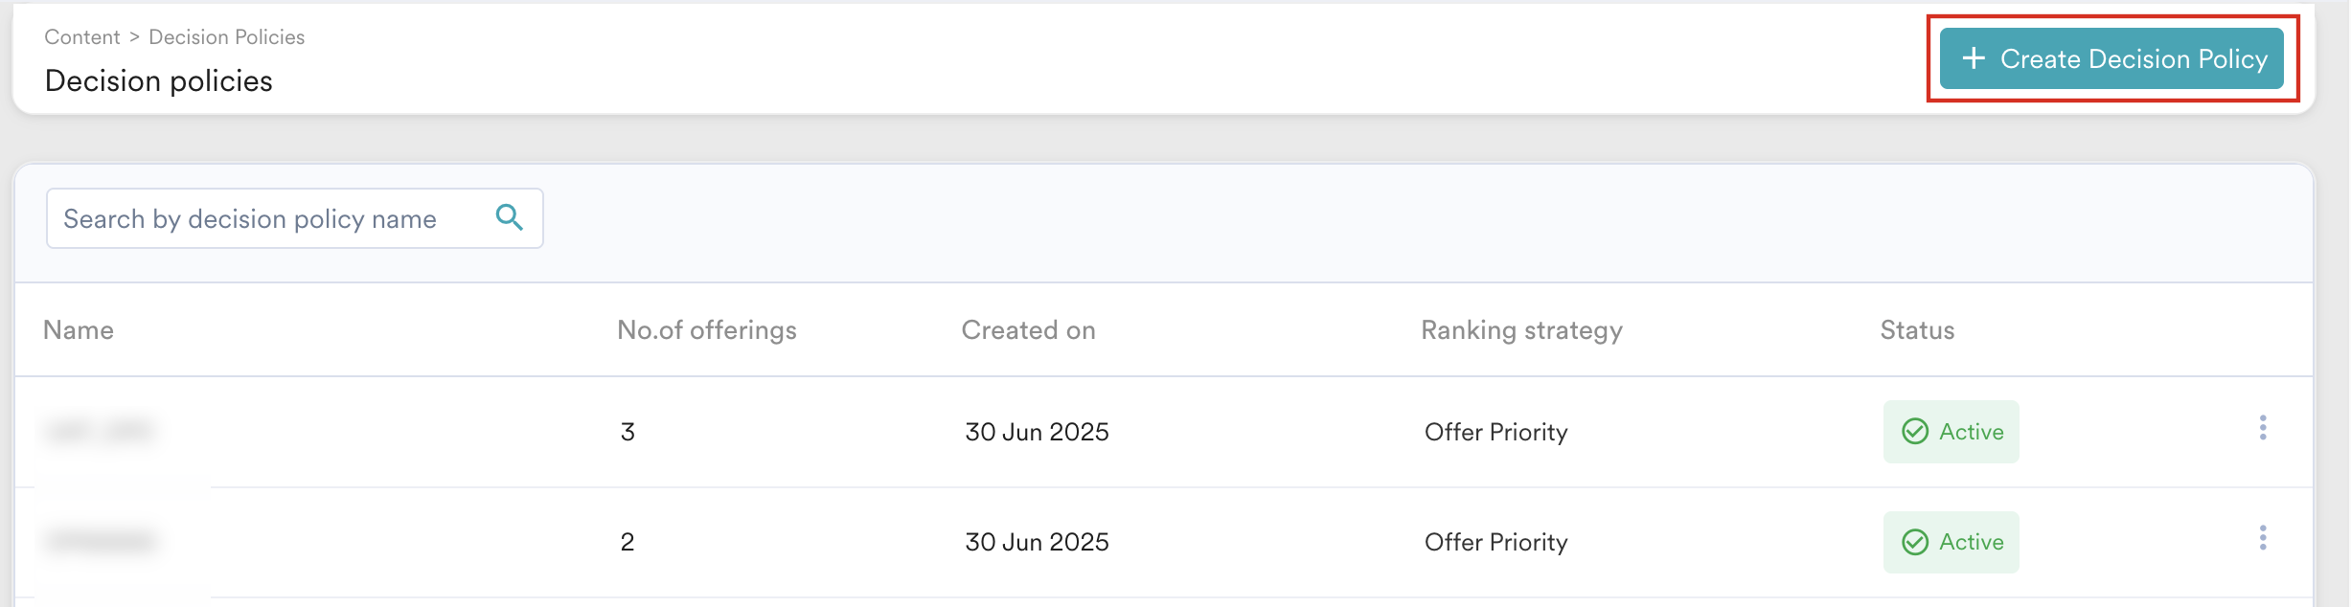
Task: Select Decision Policies breadcrumb item
Action: point(227,37)
